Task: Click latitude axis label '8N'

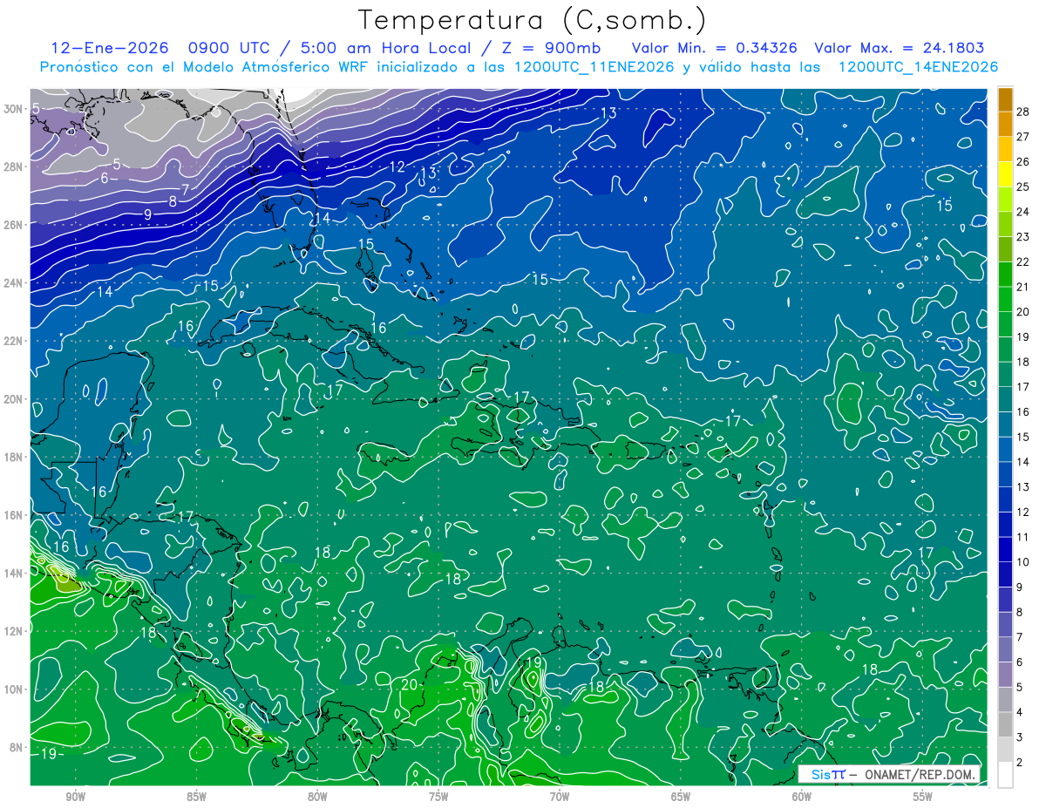Action: 17,748
